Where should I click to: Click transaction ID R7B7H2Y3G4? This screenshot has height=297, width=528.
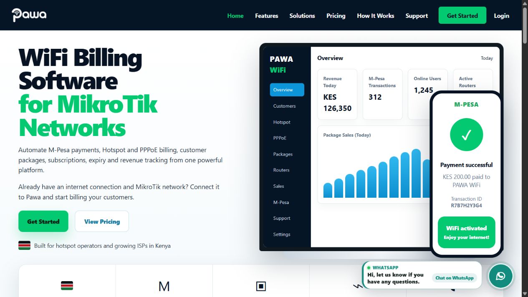point(466,206)
